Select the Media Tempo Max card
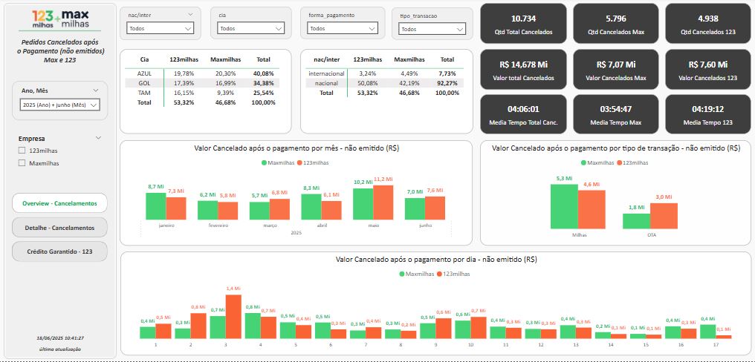755x362 pixels. (x=616, y=114)
